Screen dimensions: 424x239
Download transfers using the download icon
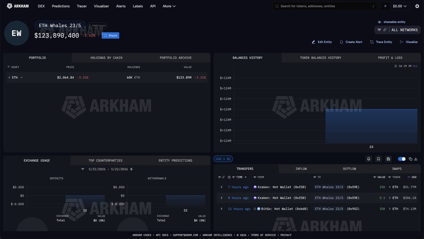[416, 159]
